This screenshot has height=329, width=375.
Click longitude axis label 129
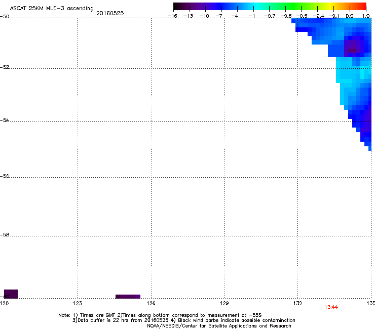coord(224,303)
